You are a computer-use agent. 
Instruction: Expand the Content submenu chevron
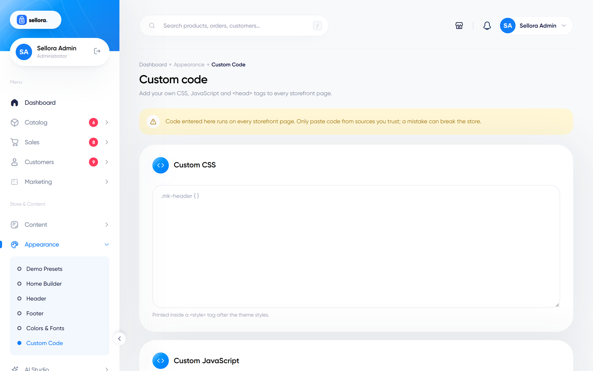pyautogui.click(x=107, y=225)
